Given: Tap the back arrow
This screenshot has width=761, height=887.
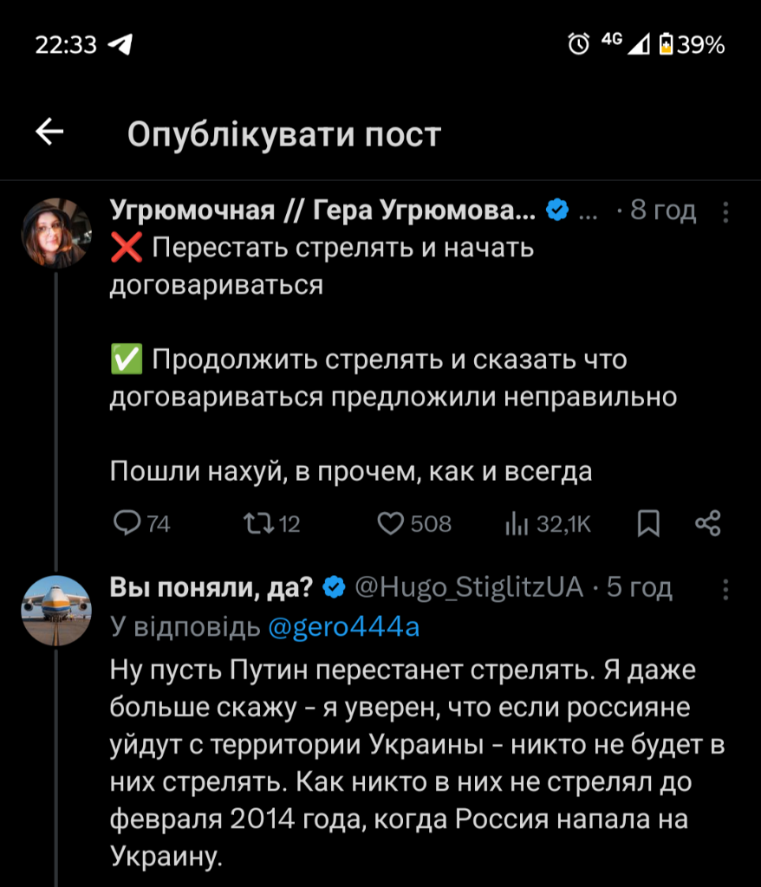Looking at the screenshot, I should [x=49, y=133].
